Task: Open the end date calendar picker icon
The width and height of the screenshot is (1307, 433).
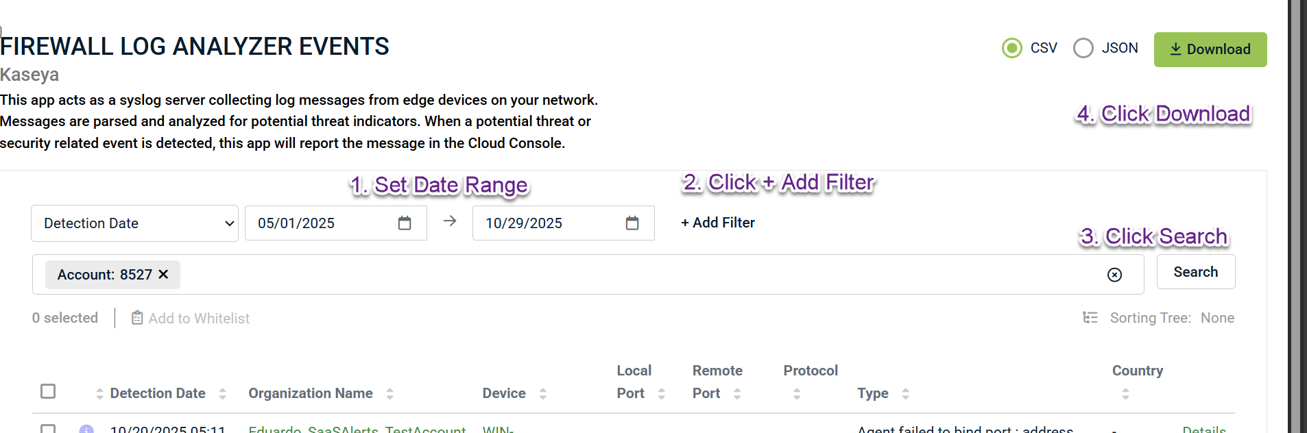Action: click(632, 223)
